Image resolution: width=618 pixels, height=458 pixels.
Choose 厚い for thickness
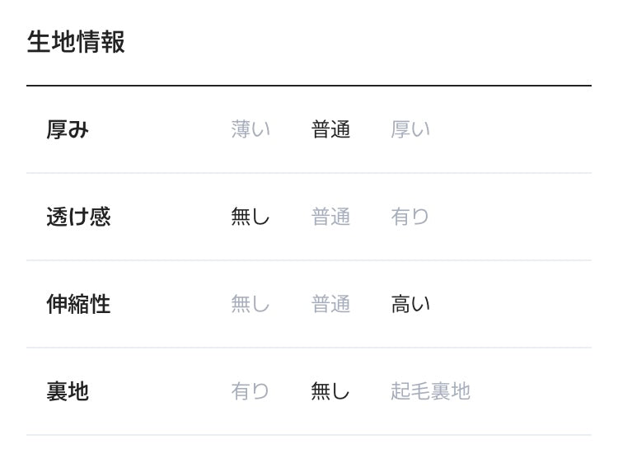(x=410, y=130)
